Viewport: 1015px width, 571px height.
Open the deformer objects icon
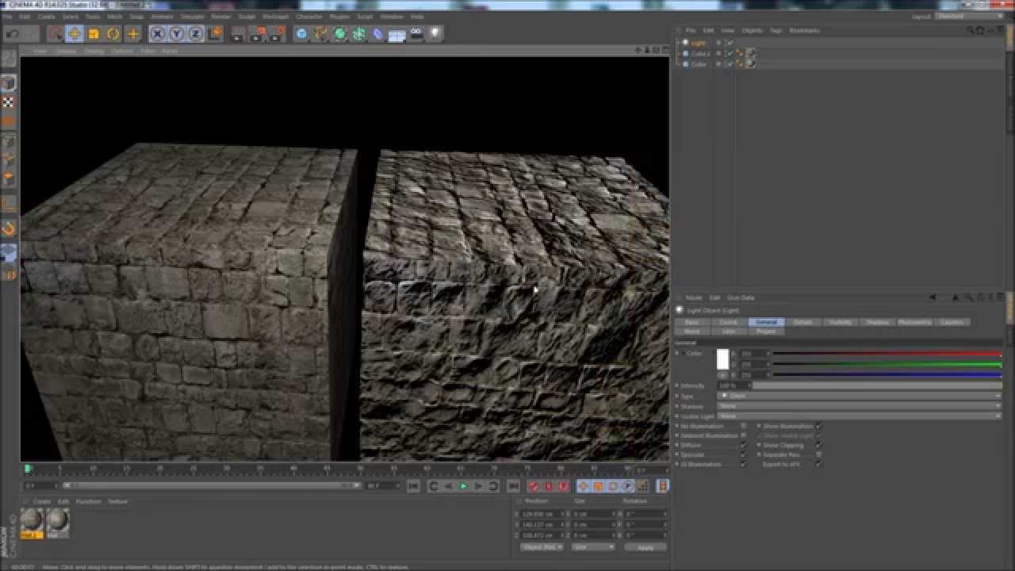[377, 34]
